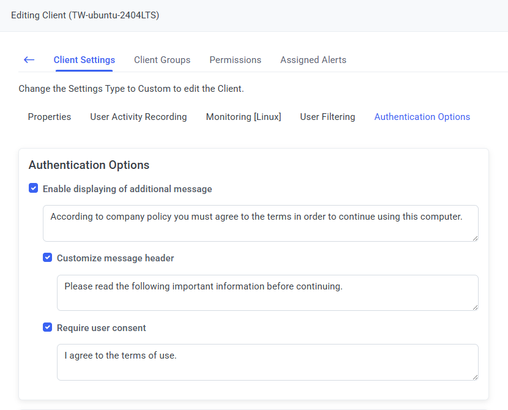Viewport: 508px width, 410px height.
Task: Switch to Monitoring [Linux] section
Action: [244, 117]
